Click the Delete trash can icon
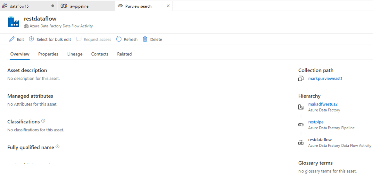373x184 pixels. 146,39
